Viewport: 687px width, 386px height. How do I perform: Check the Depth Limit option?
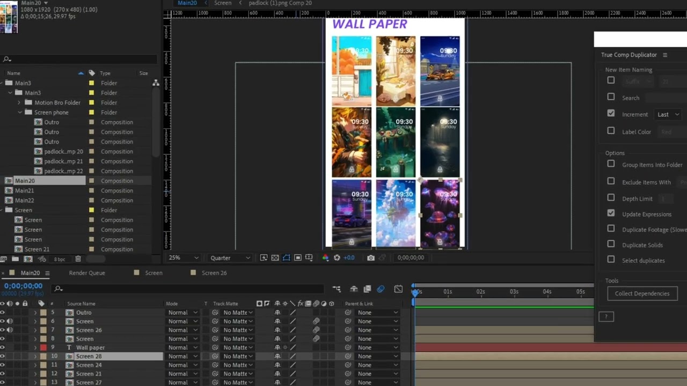[x=611, y=198]
